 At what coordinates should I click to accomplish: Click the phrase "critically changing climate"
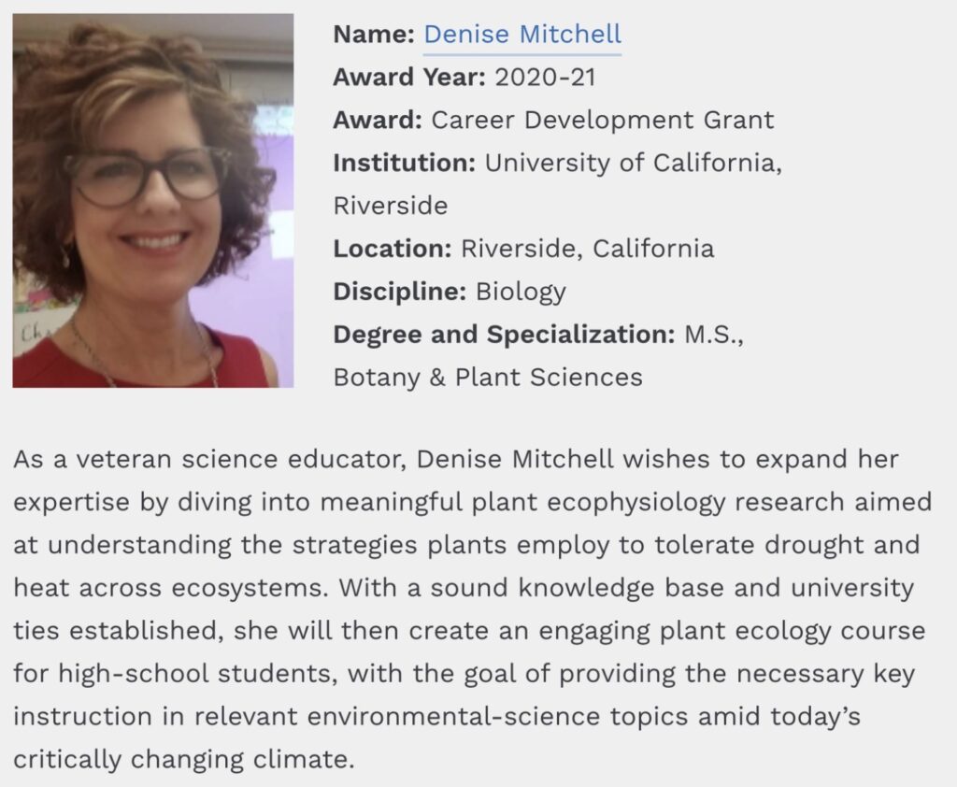[183, 759]
